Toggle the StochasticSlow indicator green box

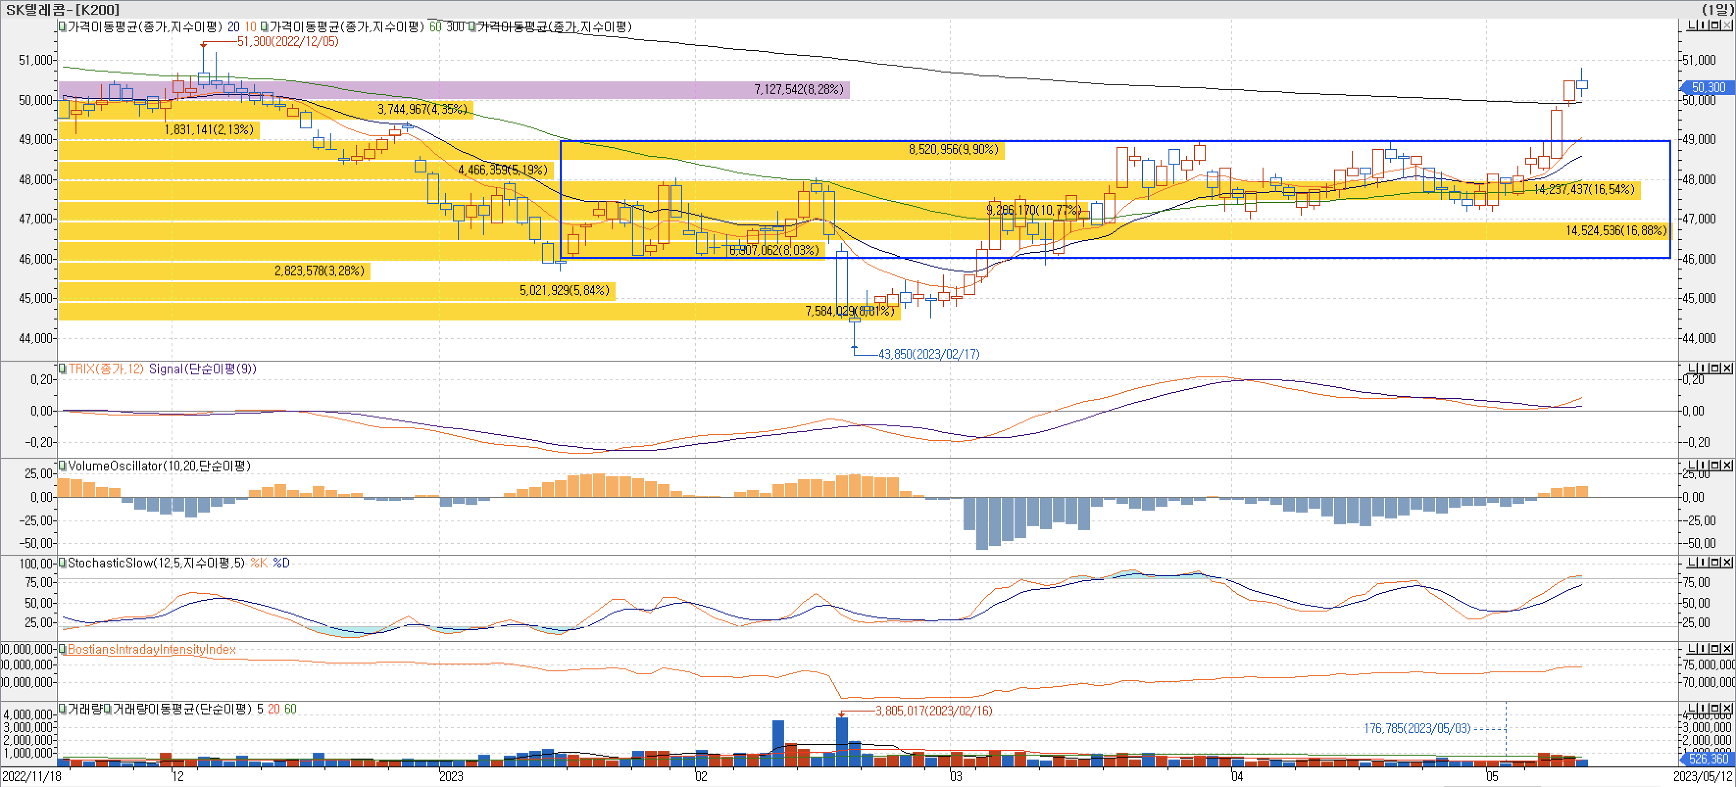tap(62, 563)
